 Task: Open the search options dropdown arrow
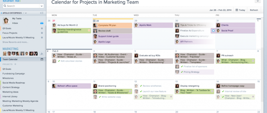(x=42, y=6)
